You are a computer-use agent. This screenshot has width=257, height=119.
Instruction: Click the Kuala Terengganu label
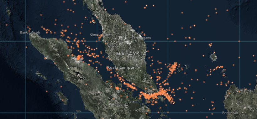[142, 36]
